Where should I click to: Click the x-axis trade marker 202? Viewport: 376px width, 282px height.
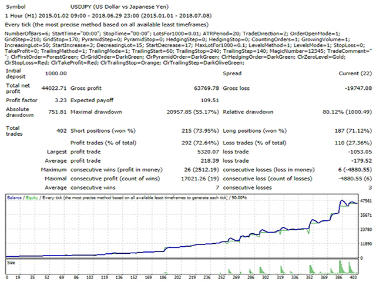pos(177,277)
